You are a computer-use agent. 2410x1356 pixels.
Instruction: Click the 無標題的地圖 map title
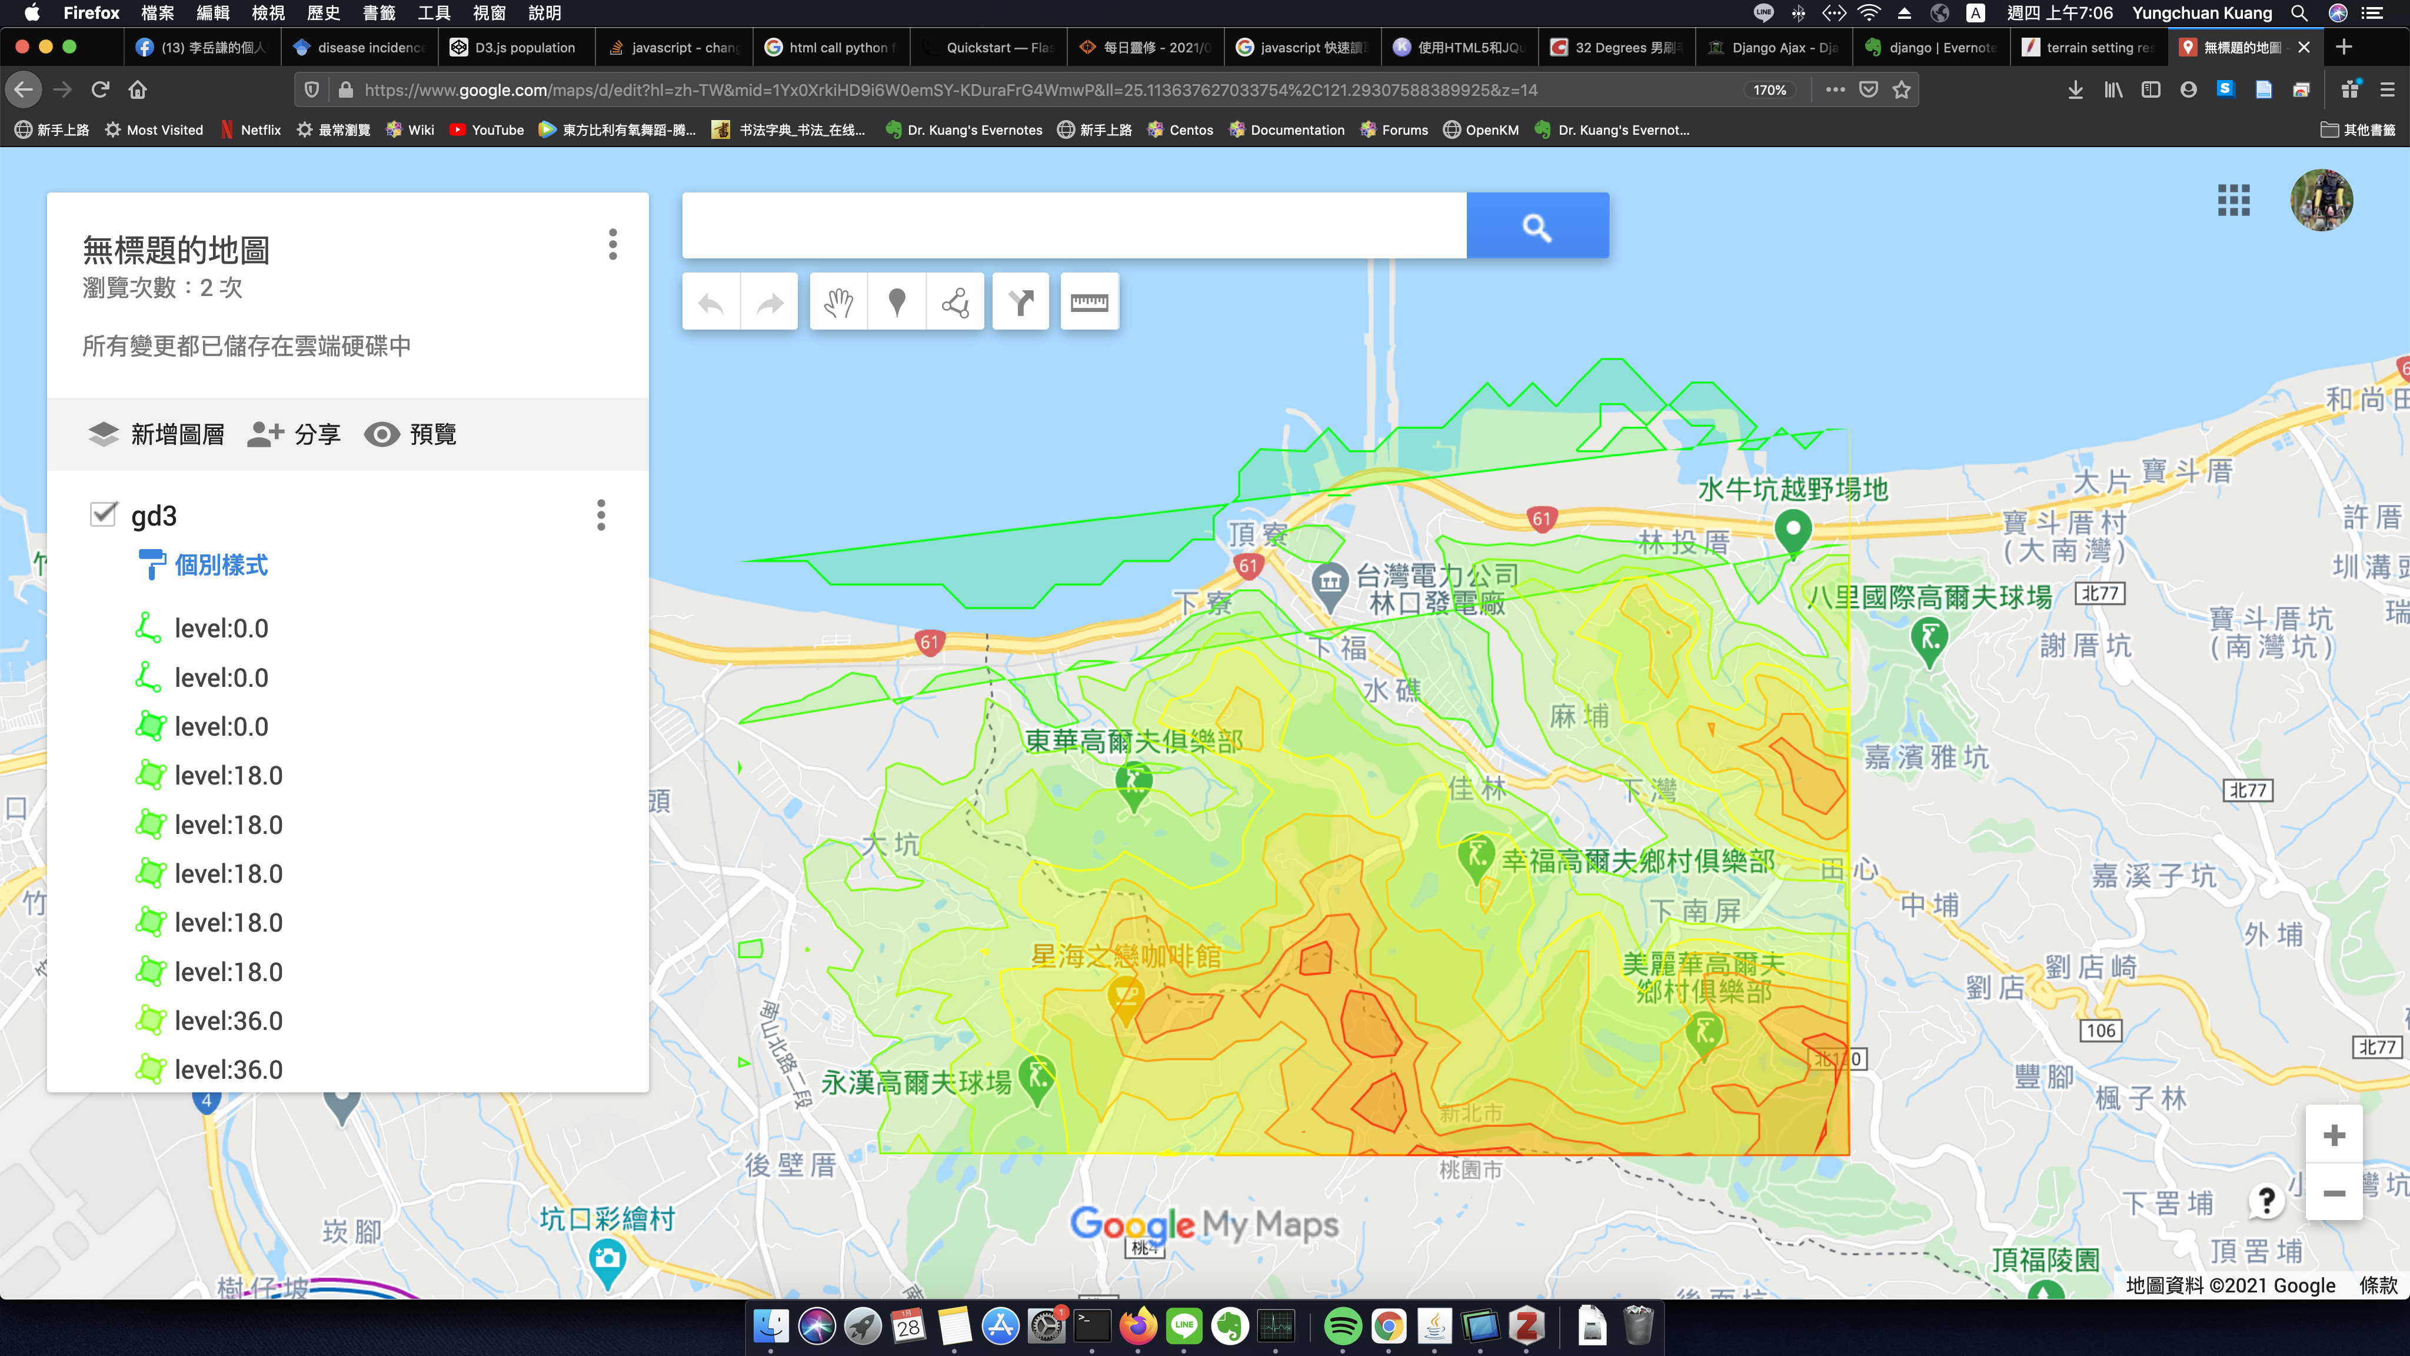176,250
